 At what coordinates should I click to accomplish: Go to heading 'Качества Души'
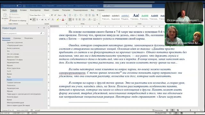[12, 97]
